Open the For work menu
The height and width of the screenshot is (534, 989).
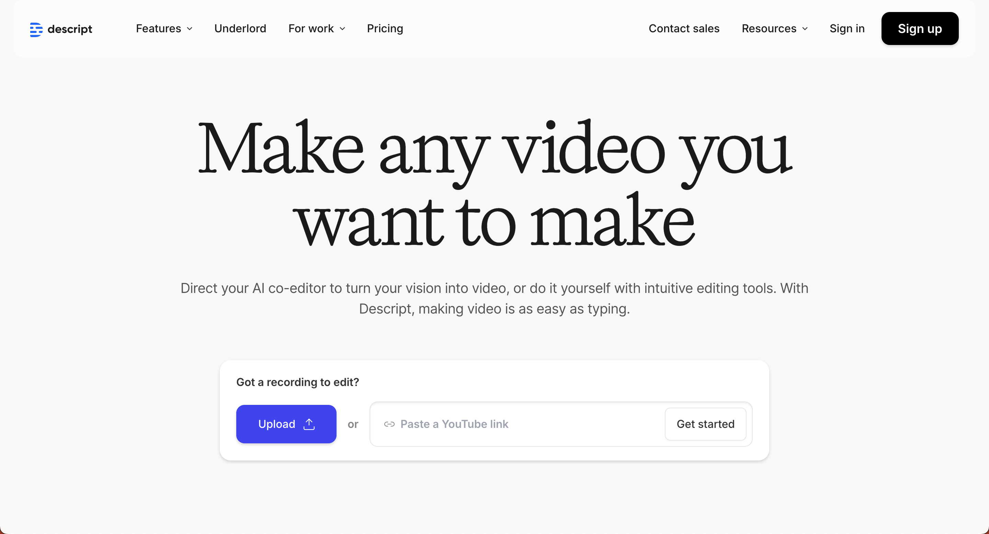click(317, 29)
